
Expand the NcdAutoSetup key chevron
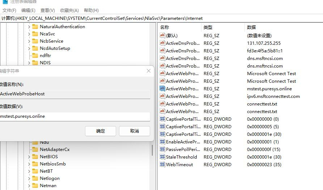tap(29, 48)
